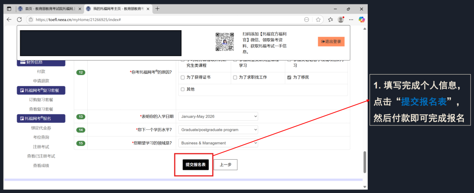This screenshot has height=193, width=474.
Task: Refresh the page with the reload icon
Action: click(19, 19)
